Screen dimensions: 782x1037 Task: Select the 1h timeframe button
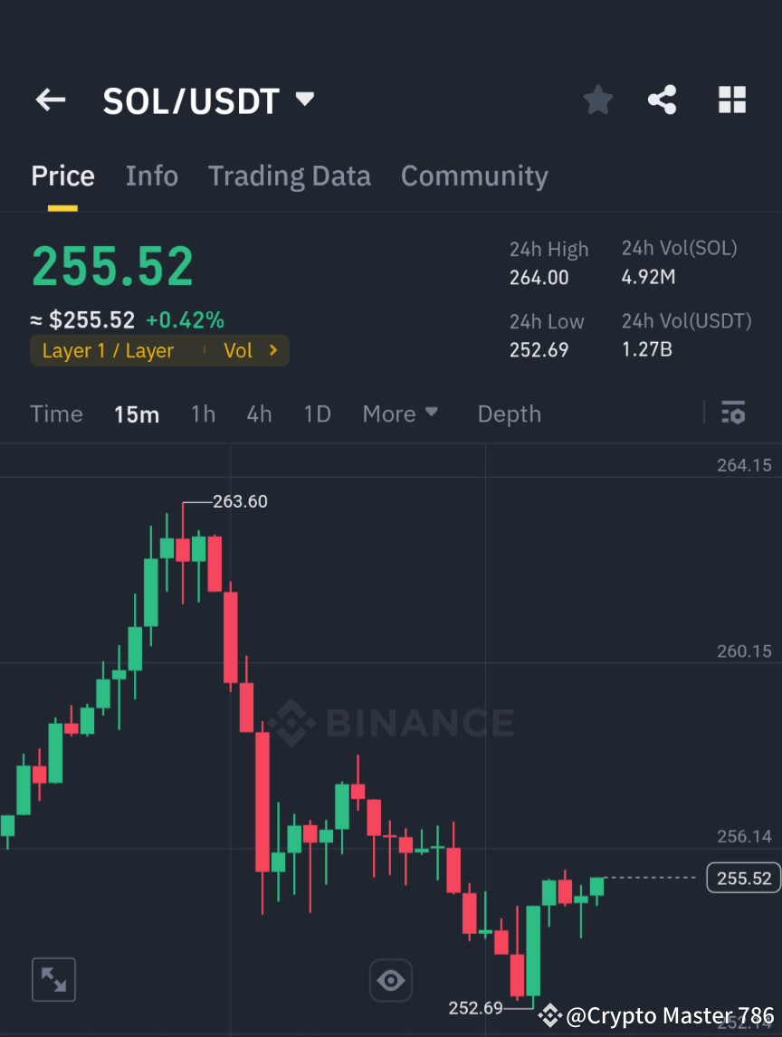(x=203, y=414)
